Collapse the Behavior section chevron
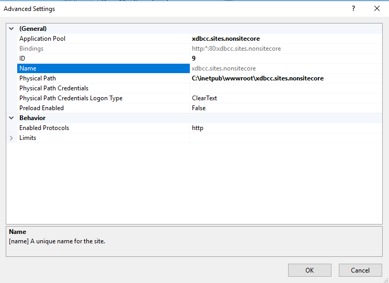389x283 pixels. point(12,118)
